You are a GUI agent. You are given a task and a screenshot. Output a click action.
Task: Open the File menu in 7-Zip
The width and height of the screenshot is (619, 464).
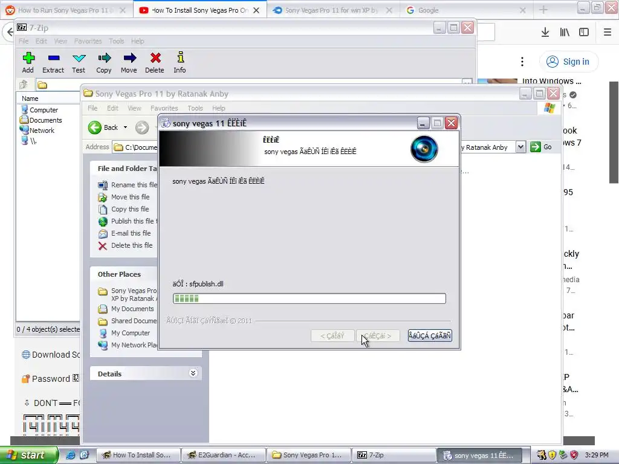coord(24,41)
